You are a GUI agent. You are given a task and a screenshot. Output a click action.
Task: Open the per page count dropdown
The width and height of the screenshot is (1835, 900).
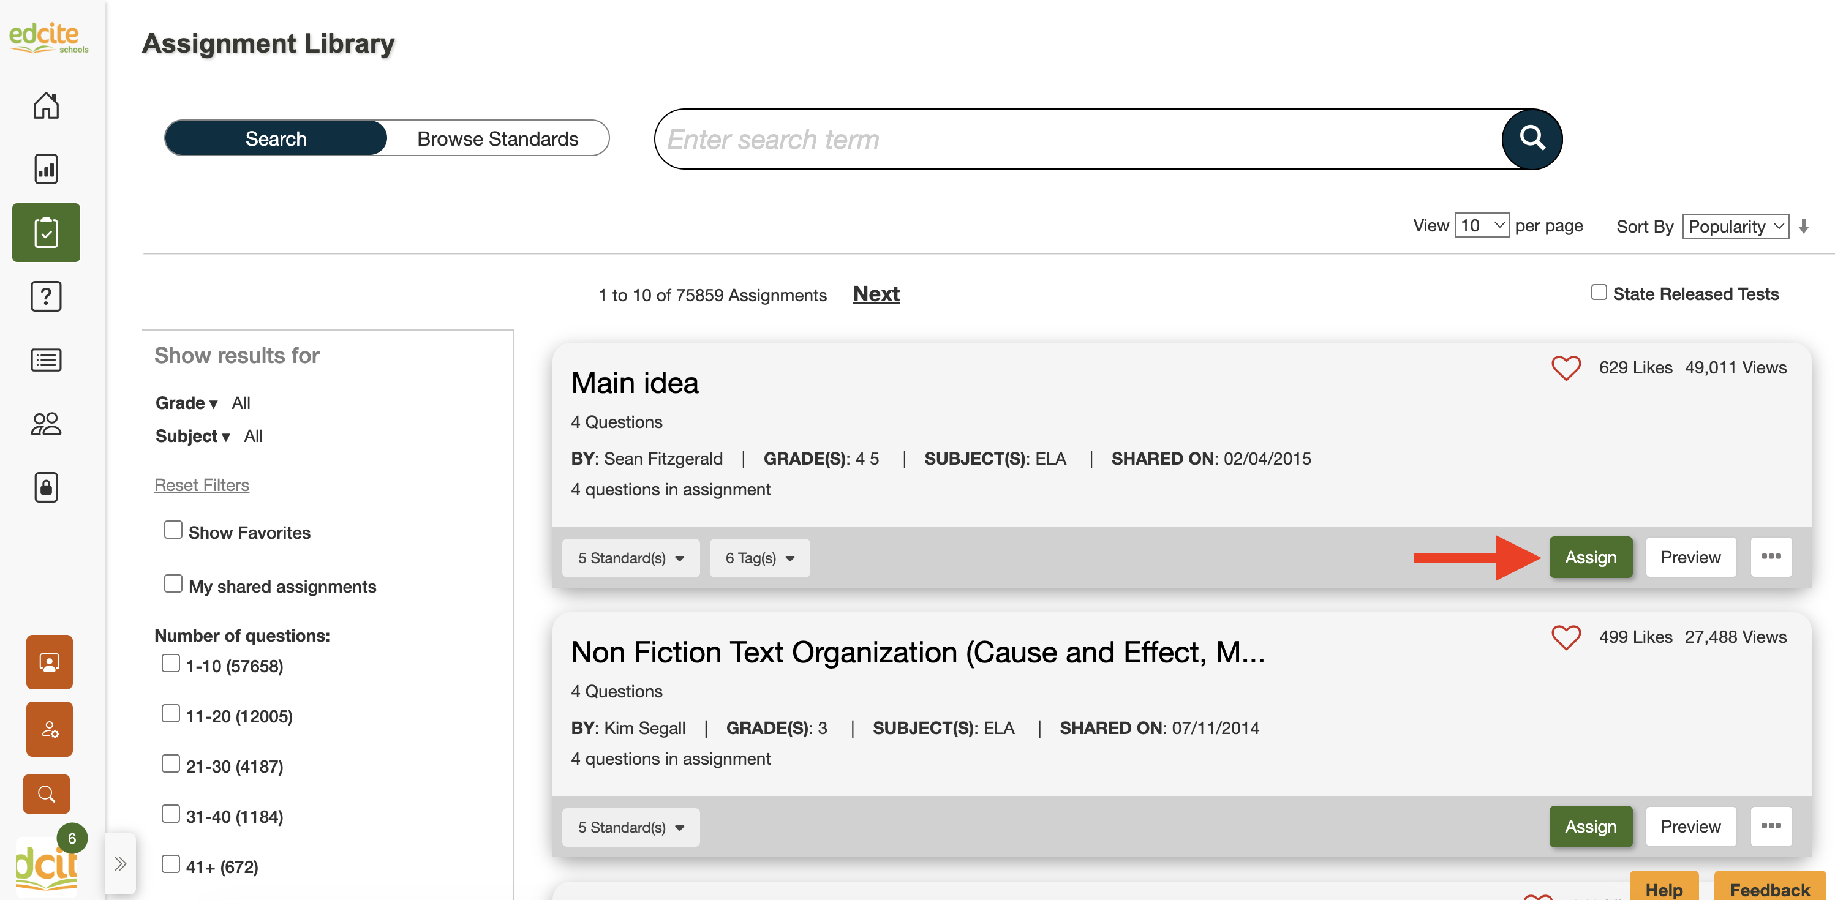[x=1481, y=226]
